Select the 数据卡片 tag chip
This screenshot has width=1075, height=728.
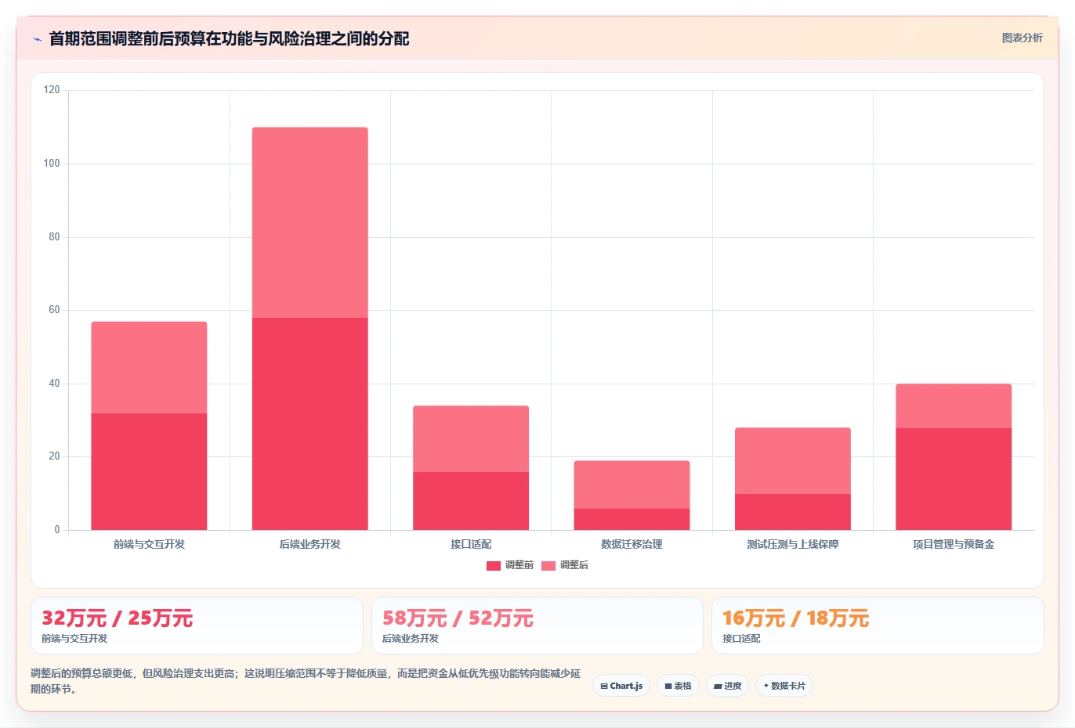point(784,686)
